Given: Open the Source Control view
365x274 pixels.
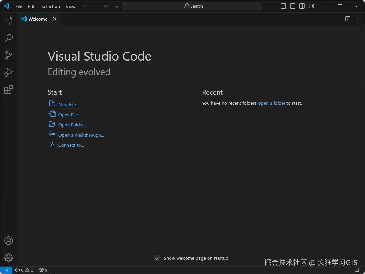Looking at the screenshot, I should coord(9,55).
